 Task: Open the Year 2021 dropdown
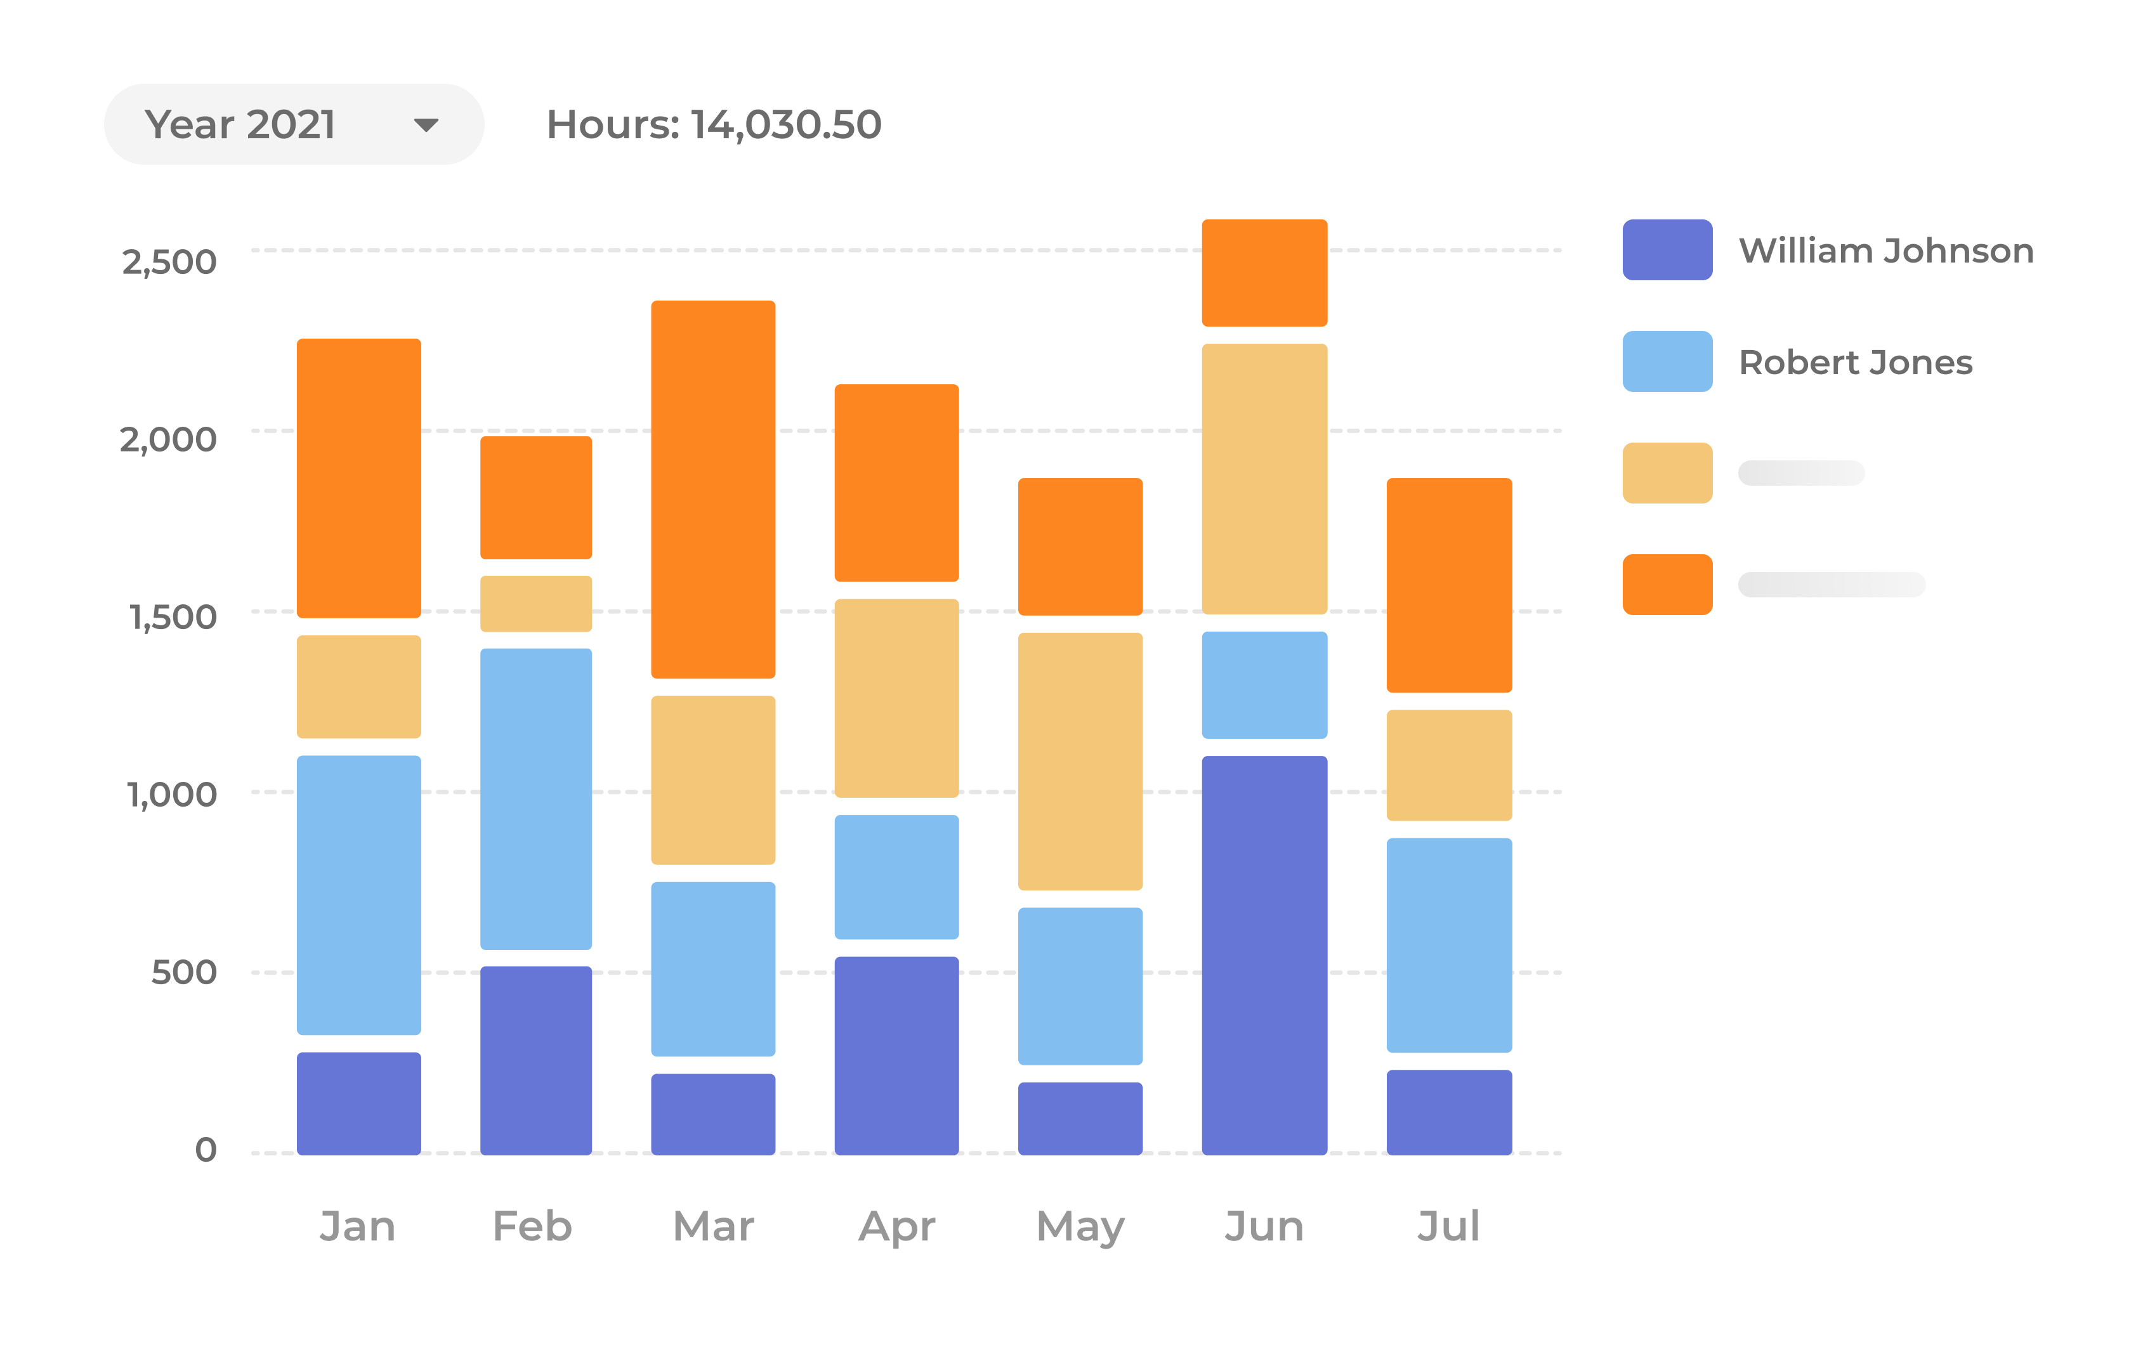tap(293, 124)
